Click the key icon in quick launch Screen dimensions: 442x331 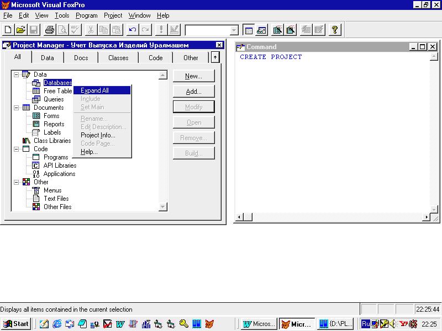click(183, 324)
